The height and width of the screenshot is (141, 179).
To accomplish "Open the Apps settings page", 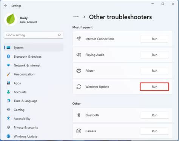I will tap(17, 83).
